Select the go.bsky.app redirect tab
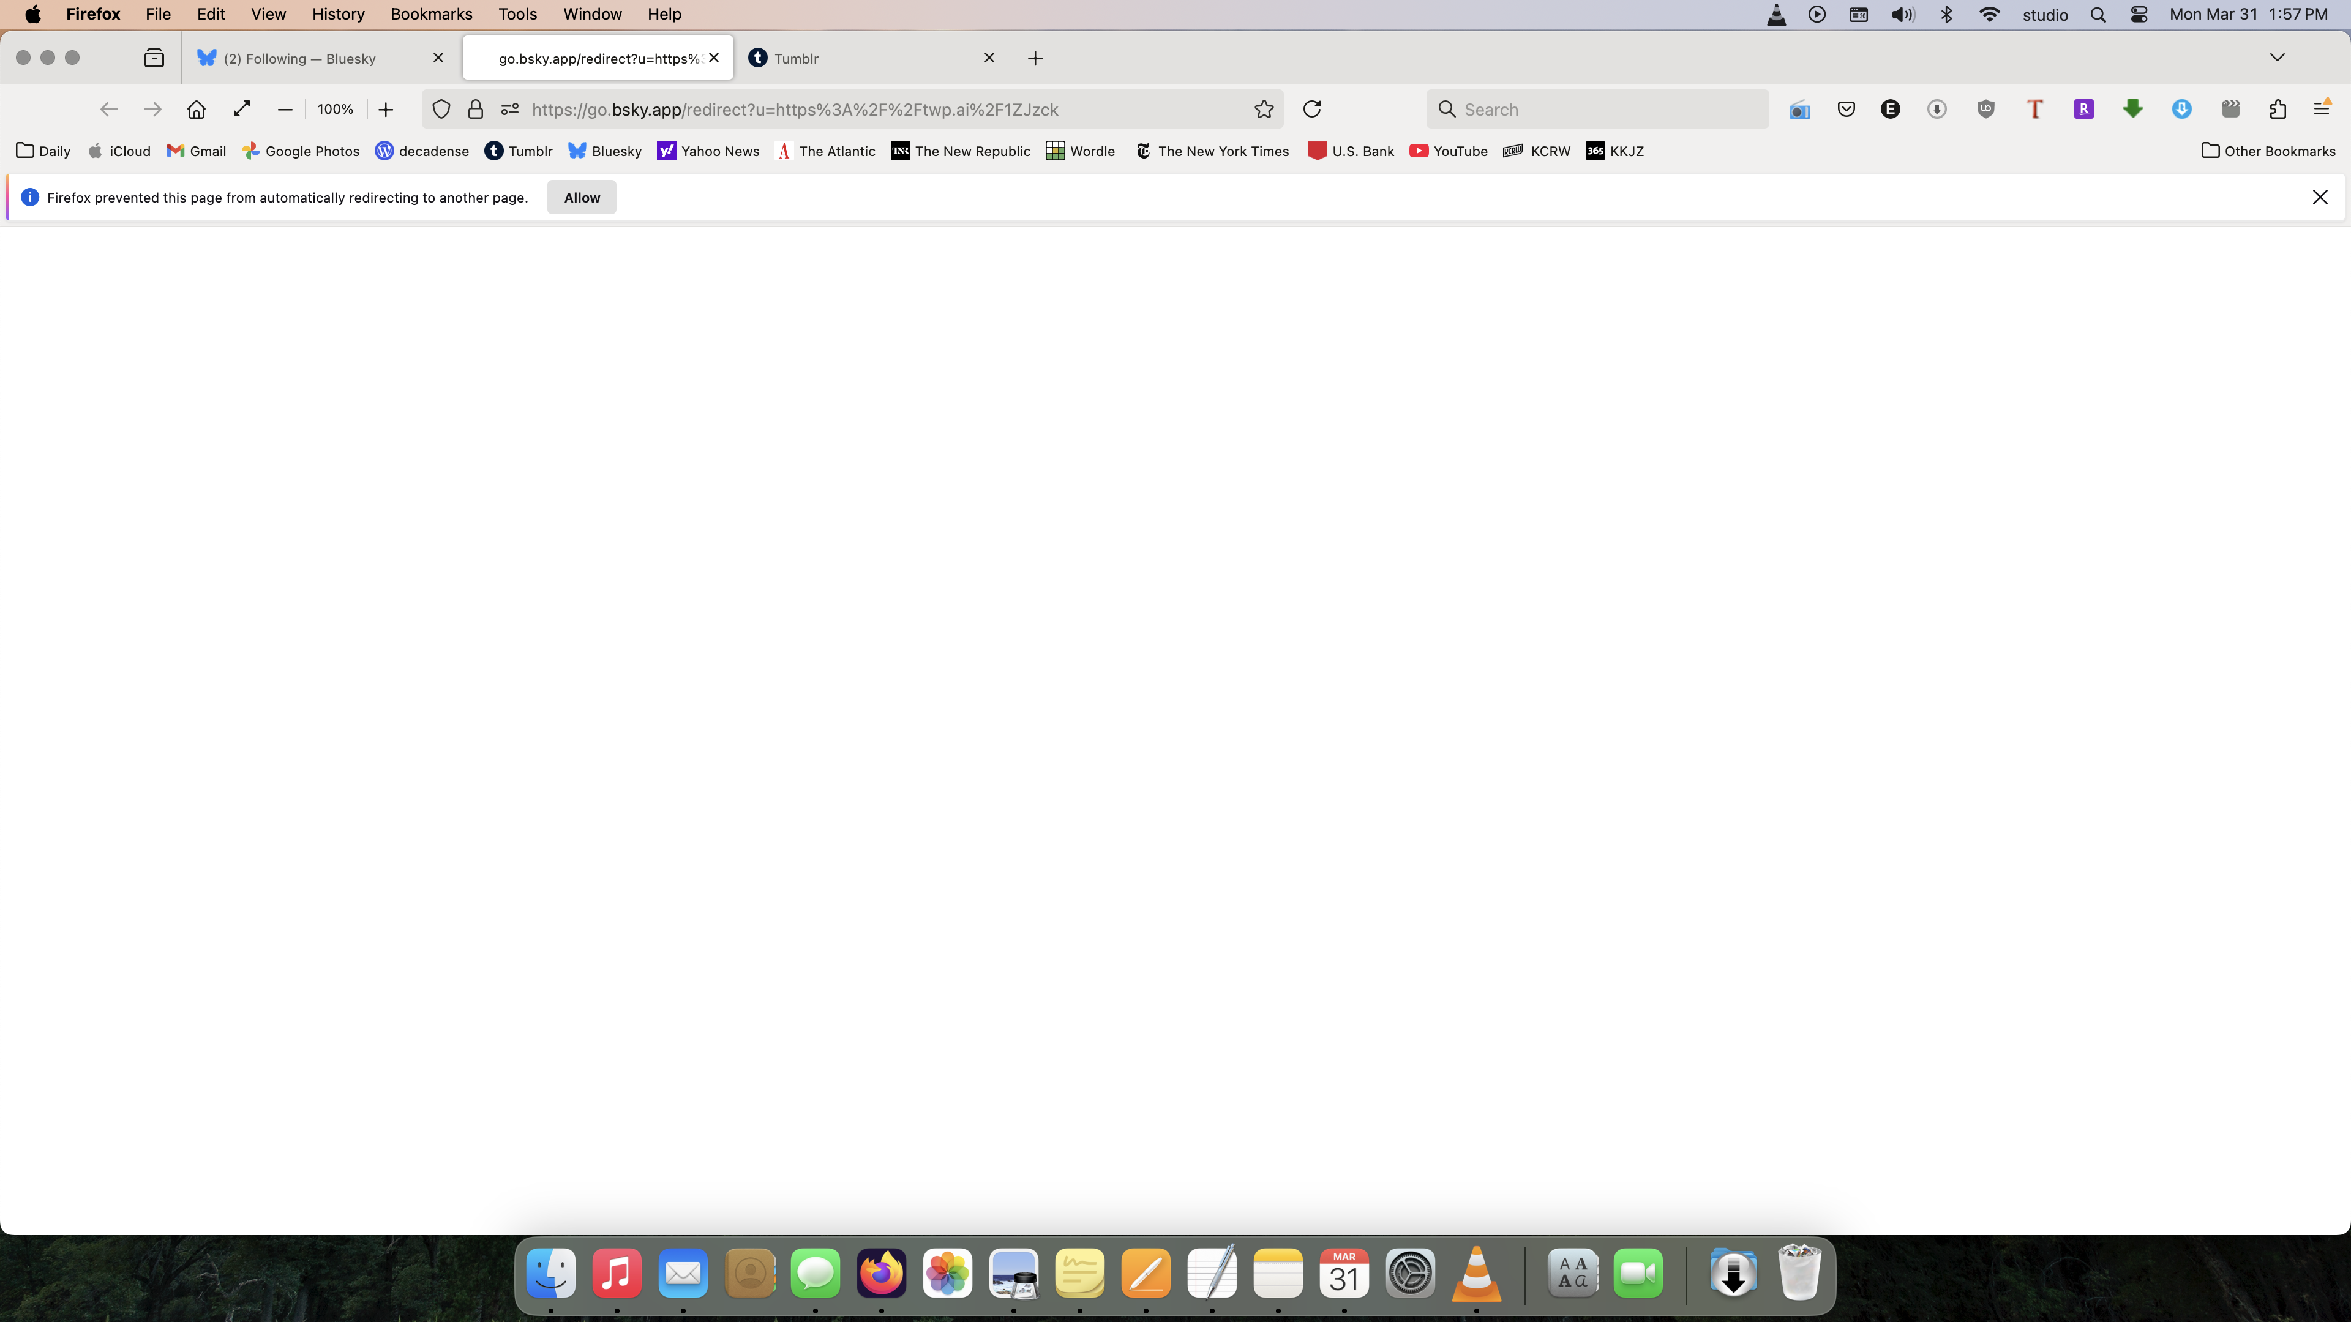The height and width of the screenshot is (1322, 2351). point(598,58)
